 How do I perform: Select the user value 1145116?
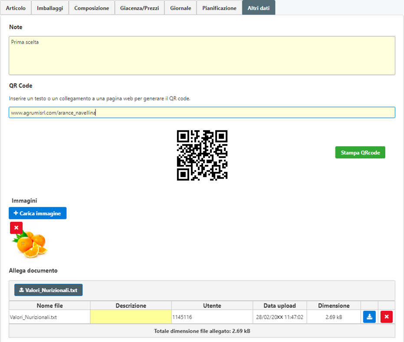pyautogui.click(x=182, y=317)
